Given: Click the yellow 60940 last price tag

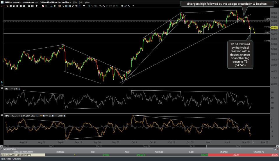Looking at the screenshot, I should click(x=274, y=28).
